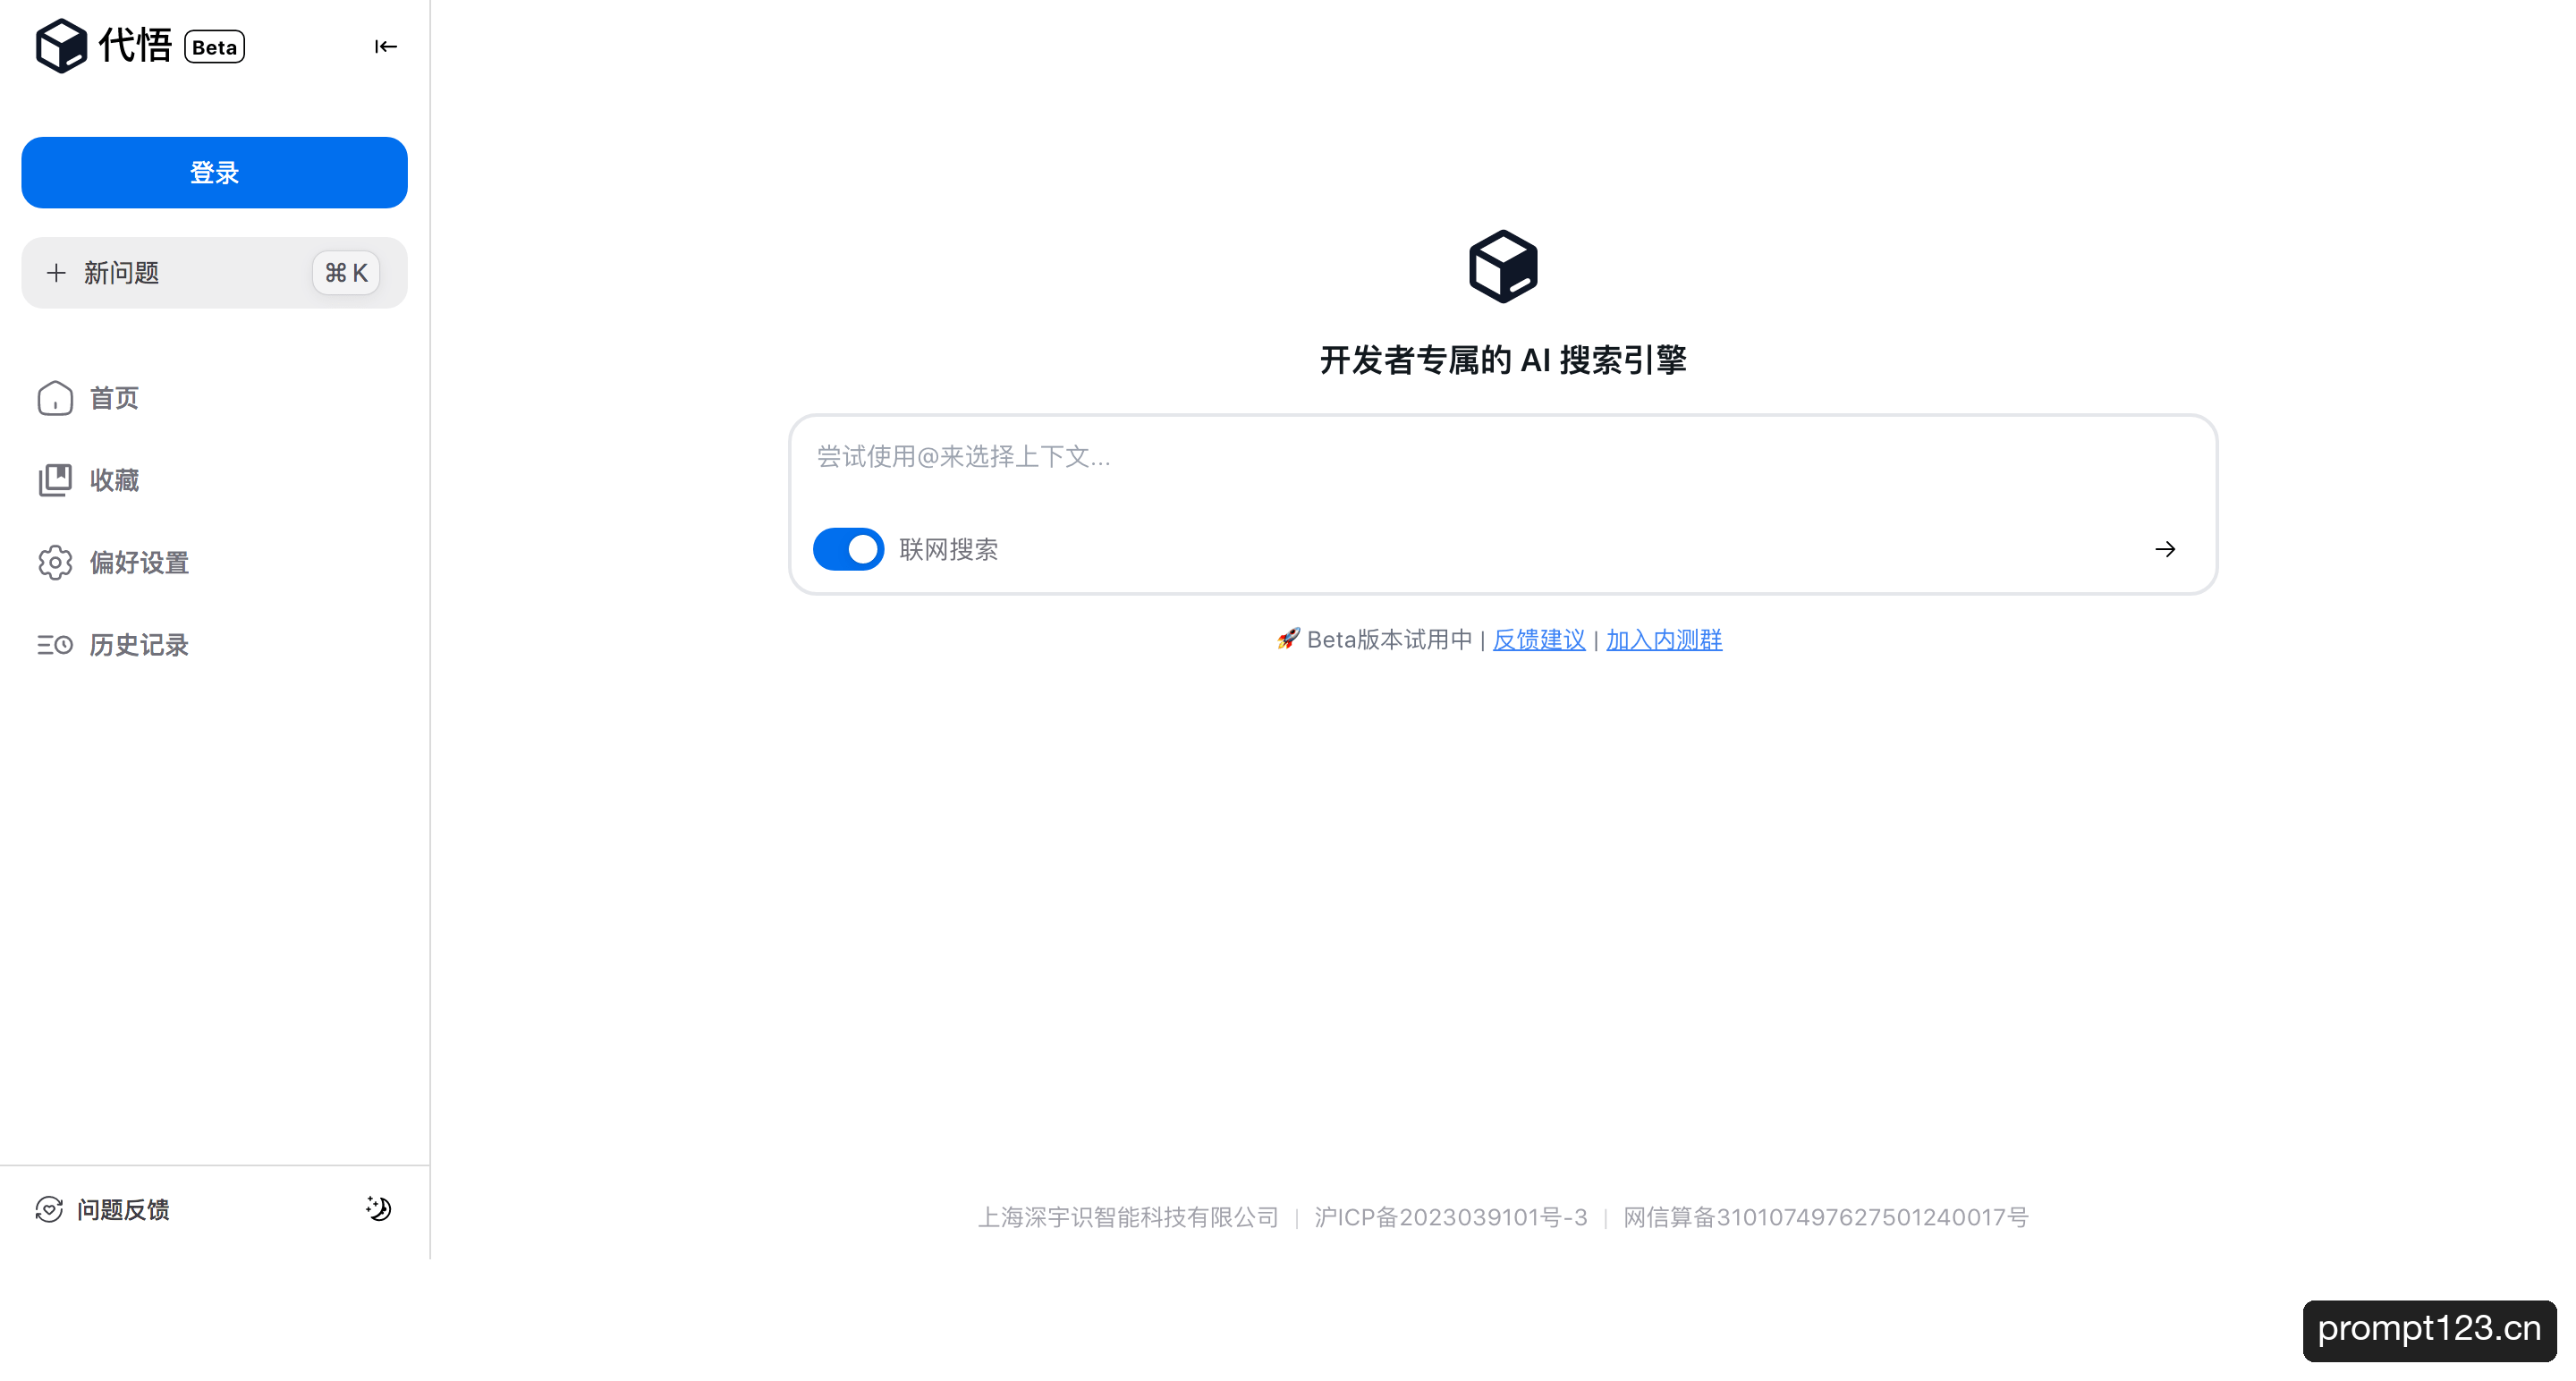Click the ⌘K shortcut badge
This screenshot has width=2576, height=1381.
coord(346,273)
